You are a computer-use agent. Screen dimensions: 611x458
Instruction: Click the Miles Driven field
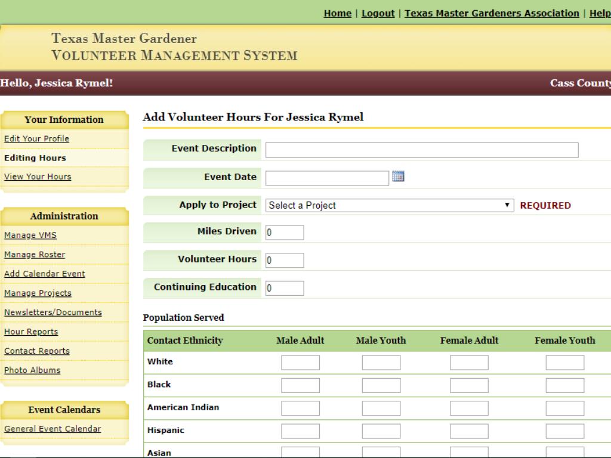point(285,233)
